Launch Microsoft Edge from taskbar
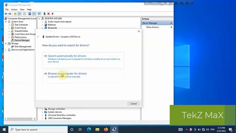The width and height of the screenshot is (236, 133). point(89,130)
